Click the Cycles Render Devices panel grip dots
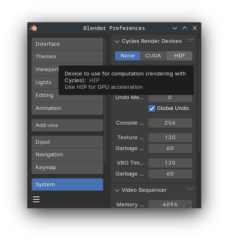229x241 pixels. click(190, 41)
